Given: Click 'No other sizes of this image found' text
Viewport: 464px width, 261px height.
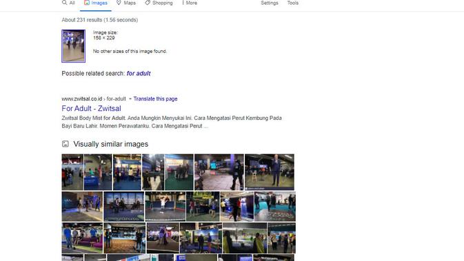Looking at the screenshot, I should 130,51.
